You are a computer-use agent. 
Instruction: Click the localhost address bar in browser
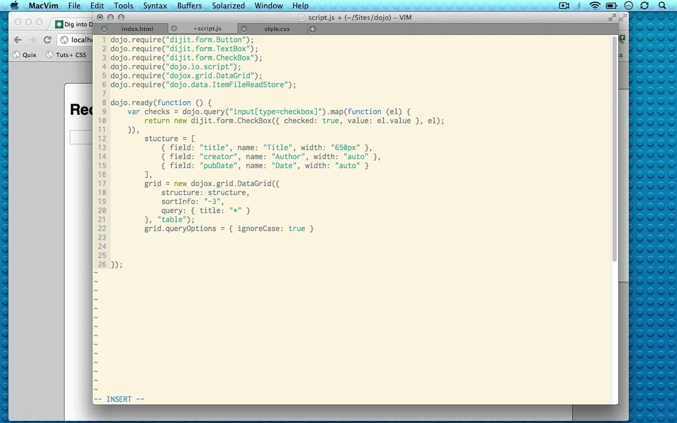tap(75, 40)
